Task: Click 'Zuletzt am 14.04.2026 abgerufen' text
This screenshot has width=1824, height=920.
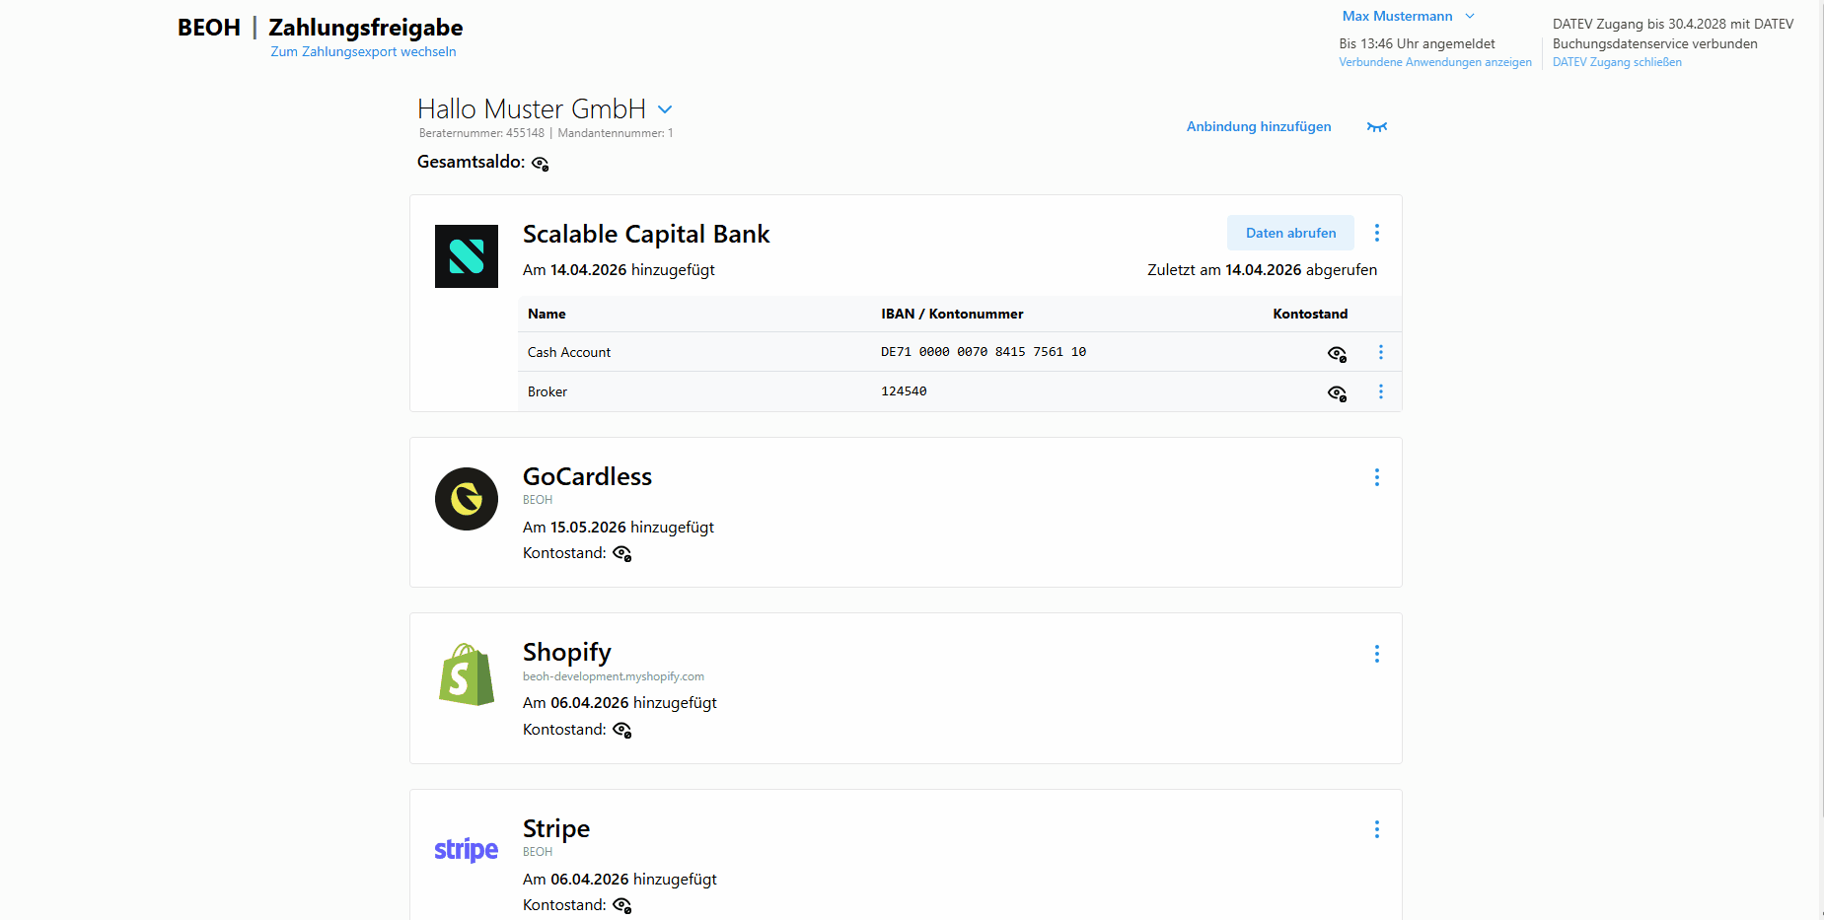Action: [1262, 270]
